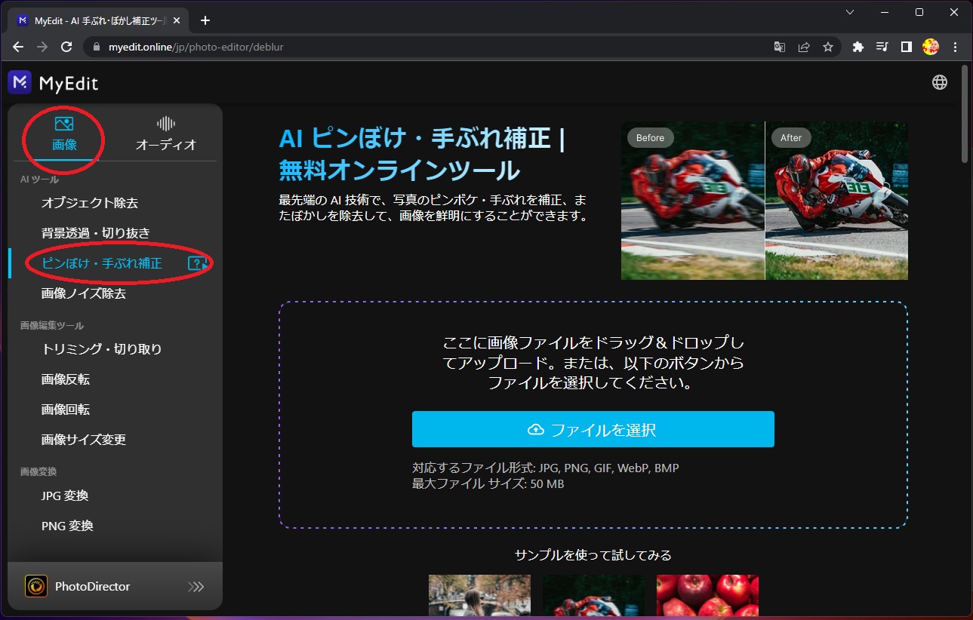View site info via lock icon
The height and width of the screenshot is (620, 973).
click(95, 47)
